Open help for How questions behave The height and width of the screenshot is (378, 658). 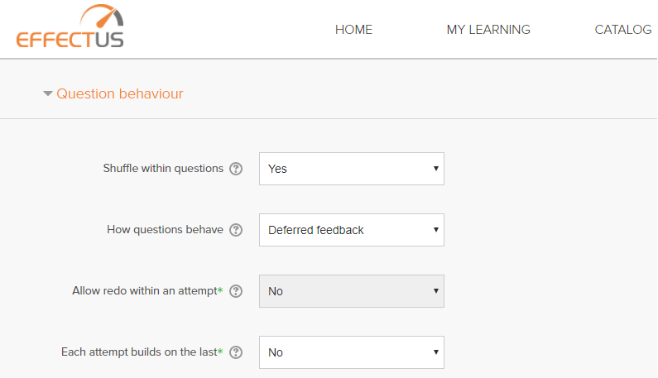236,230
